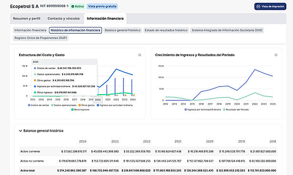Screen dimensions: 293x175
Task: Click the Ecopetrol S A company title
Action: pos(24,6)
